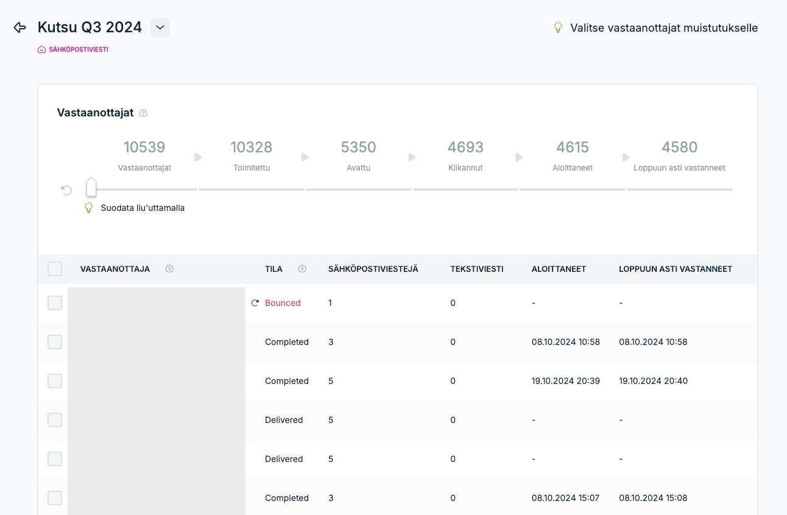Click the 5350 Avattu funnel count
Viewport: 787px width, 515px height.
click(359, 147)
